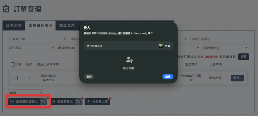Click the export arrow icon in 揀貨單匯出
258x116 pixels.
click(54, 102)
